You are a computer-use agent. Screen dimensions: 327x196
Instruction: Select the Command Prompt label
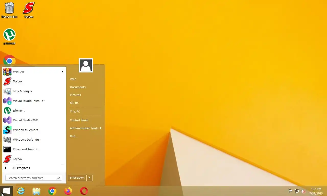pos(25,149)
